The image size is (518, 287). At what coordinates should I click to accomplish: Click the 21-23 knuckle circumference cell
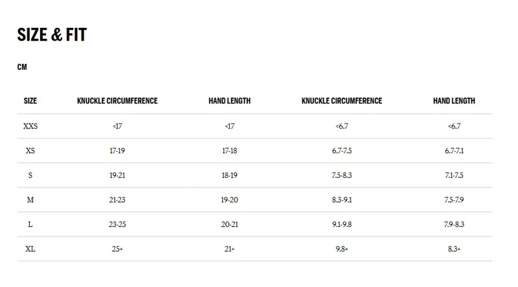[117, 200]
